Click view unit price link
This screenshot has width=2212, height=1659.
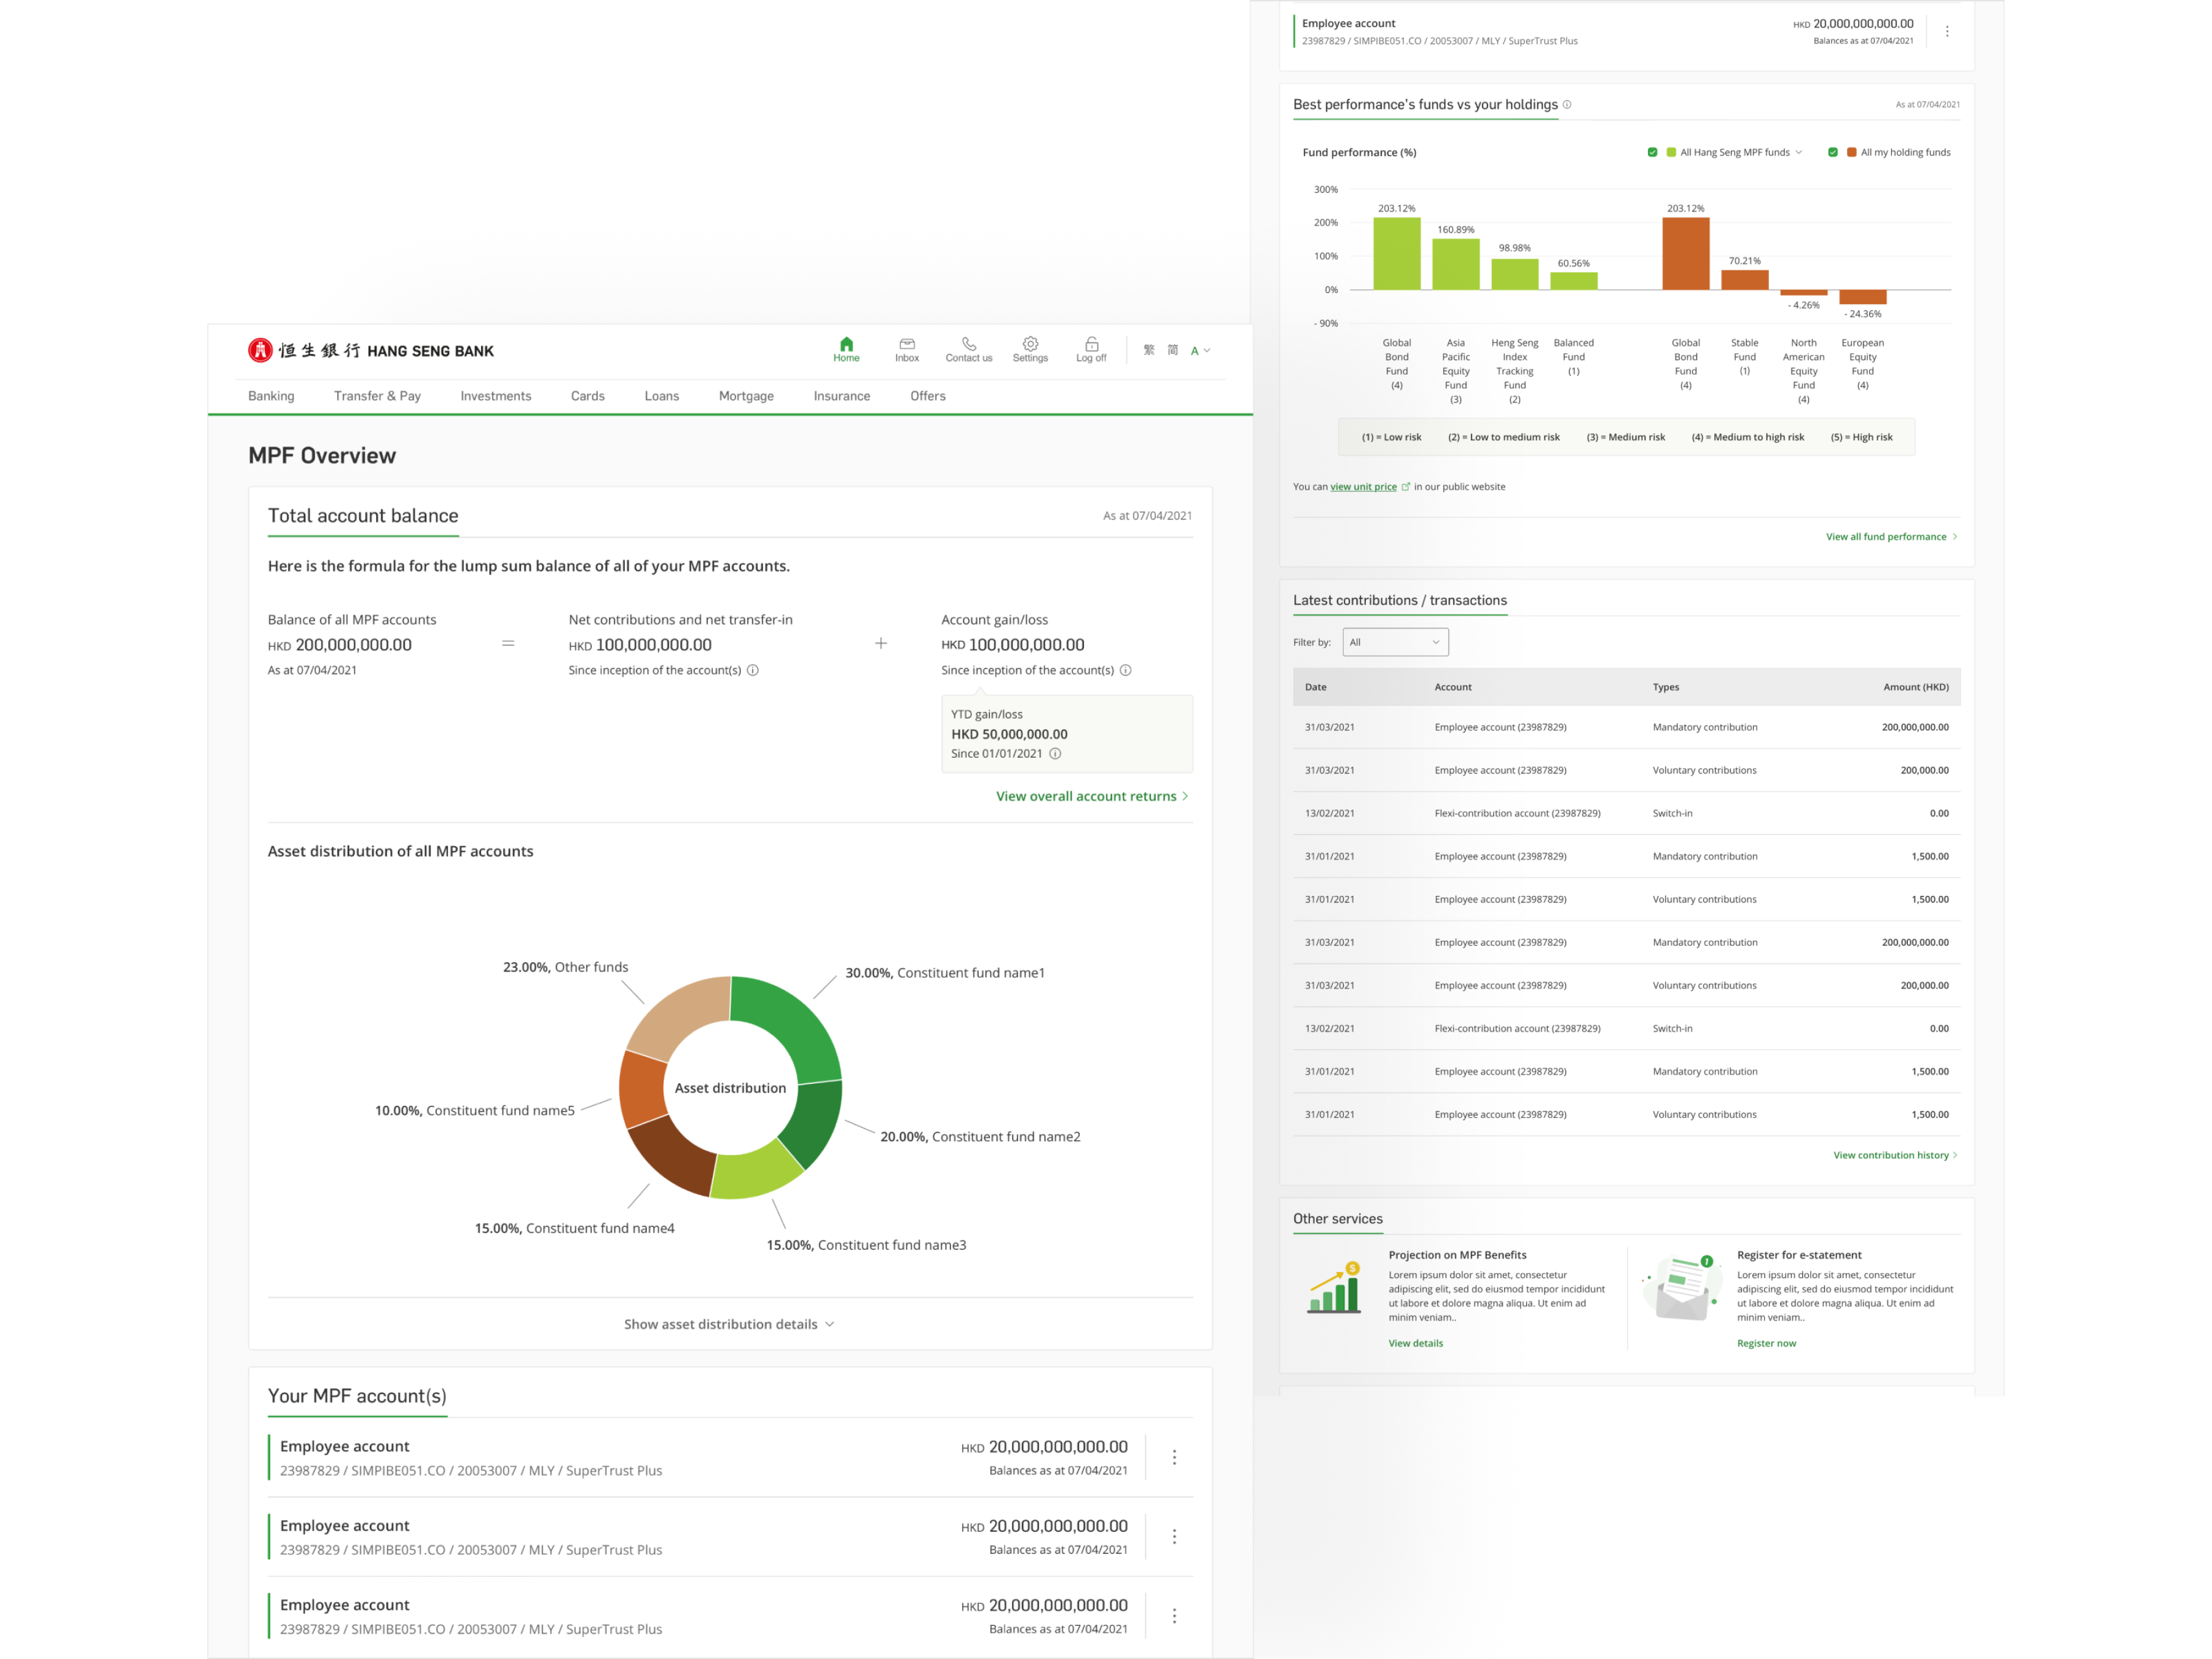1363,487
